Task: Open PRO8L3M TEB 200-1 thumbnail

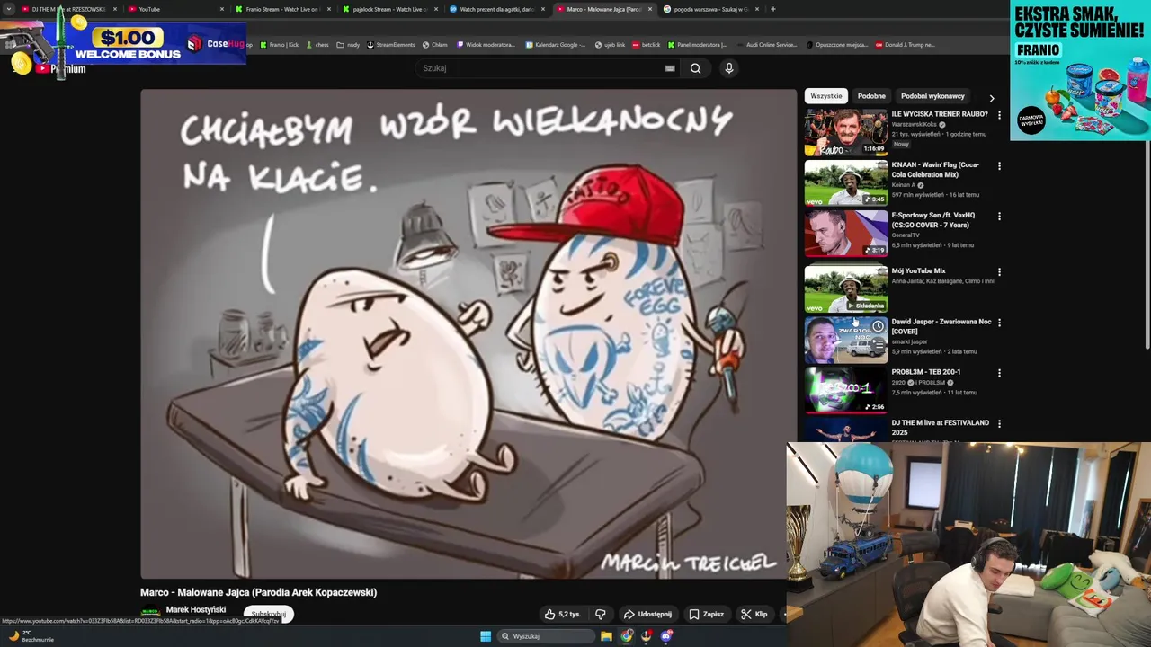Action: (x=845, y=389)
